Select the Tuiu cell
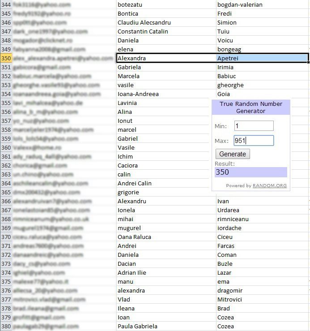Screen dimensions: 310x331 click(x=262, y=31)
